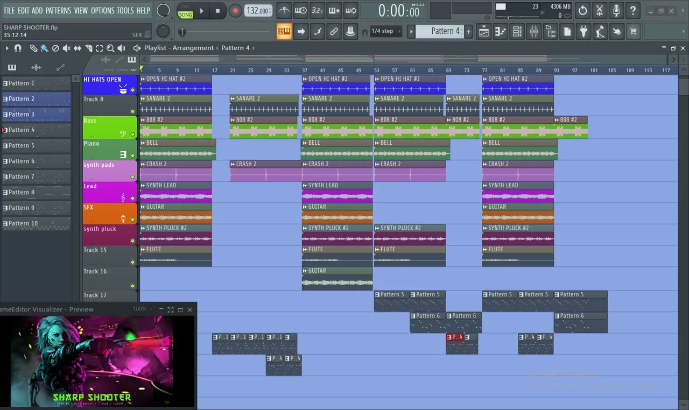Open the microphone recording icon
689x410 pixels.
coord(616,10)
